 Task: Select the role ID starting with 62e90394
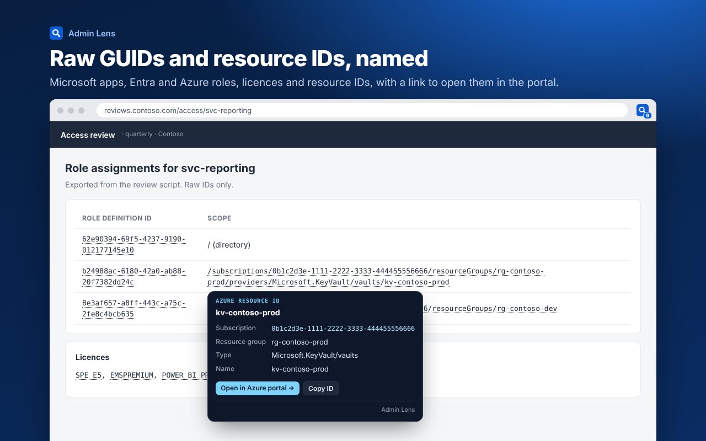[134, 245]
